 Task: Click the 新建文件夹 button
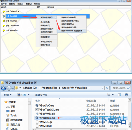(41, 95)
